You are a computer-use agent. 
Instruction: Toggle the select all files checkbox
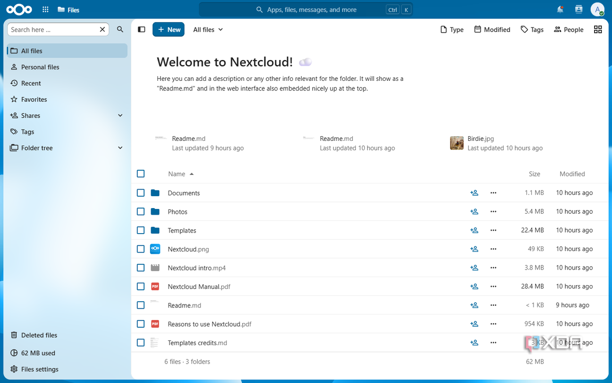[x=141, y=174]
